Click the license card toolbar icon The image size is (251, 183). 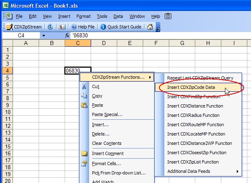point(62,27)
